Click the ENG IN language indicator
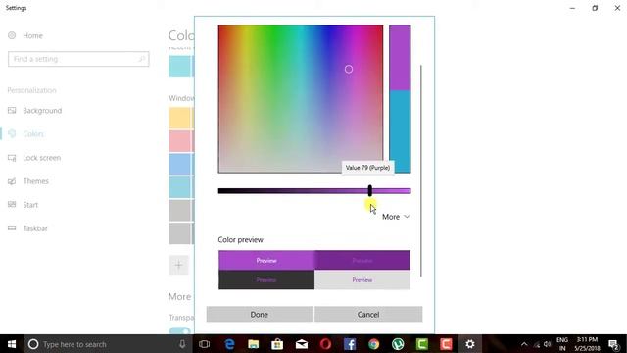 point(562,344)
